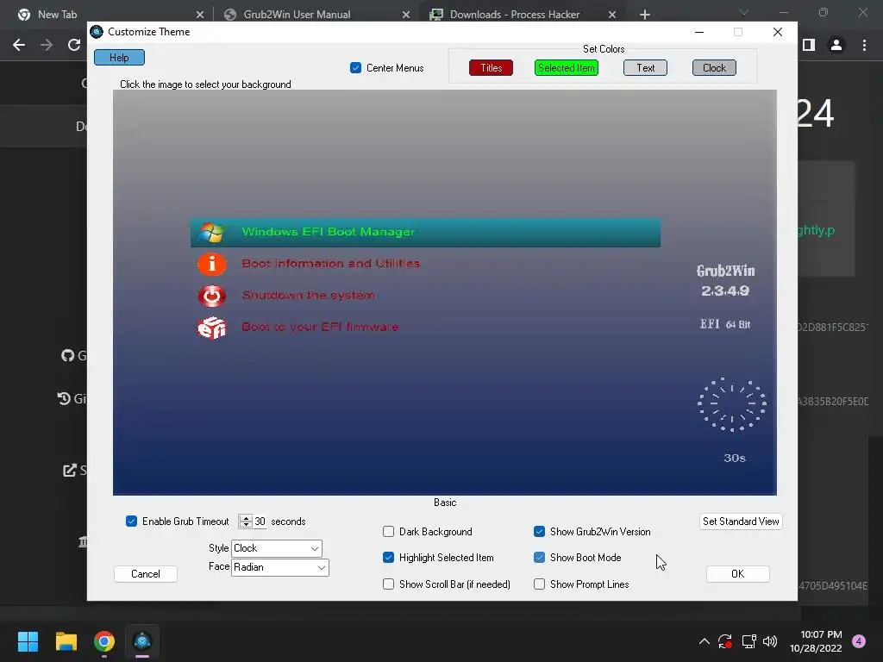Image resolution: width=883 pixels, height=662 pixels.
Task: Enable Show Scroll Bar (if needed) checkbox
Action: [x=388, y=584]
